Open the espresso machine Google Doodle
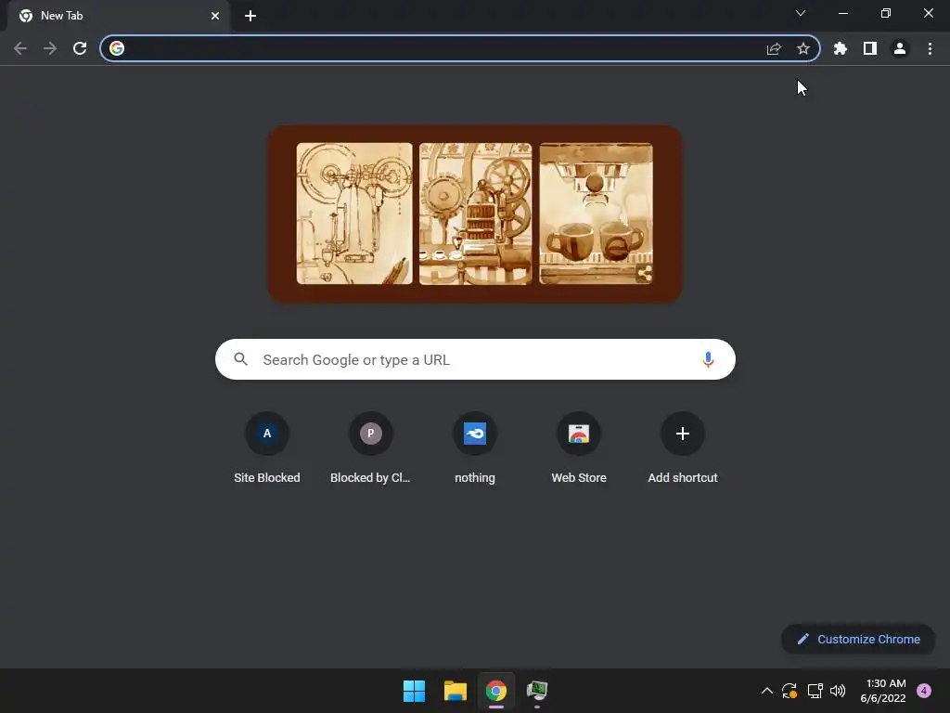Viewport: 950px width, 713px height. pos(475,214)
